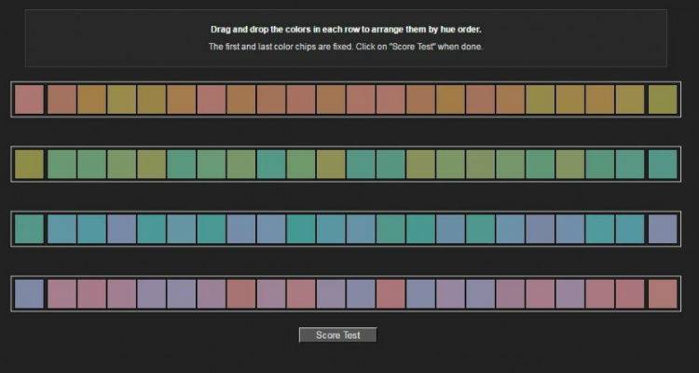Choose the fixed blue chip starting the fourth row
Screen dimensions: 699x373
(29, 293)
